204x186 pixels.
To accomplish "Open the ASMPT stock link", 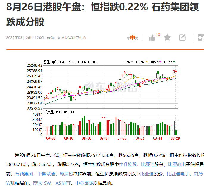I will click(63, 183).
